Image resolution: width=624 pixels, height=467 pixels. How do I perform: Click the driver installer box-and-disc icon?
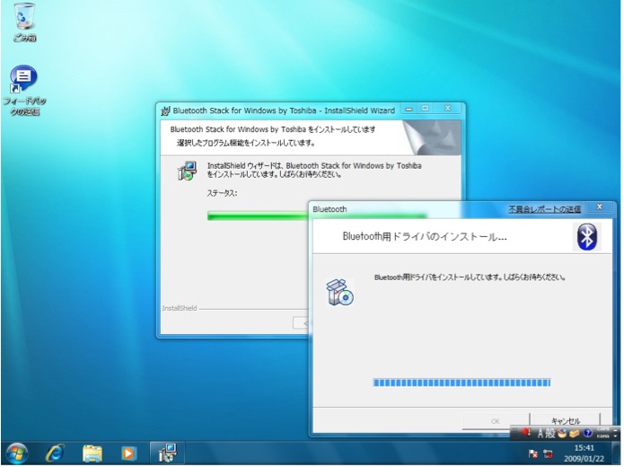coord(339,292)
